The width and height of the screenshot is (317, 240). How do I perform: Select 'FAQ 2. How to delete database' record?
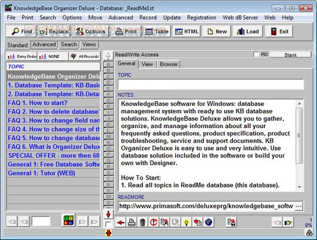coord(53,111)
